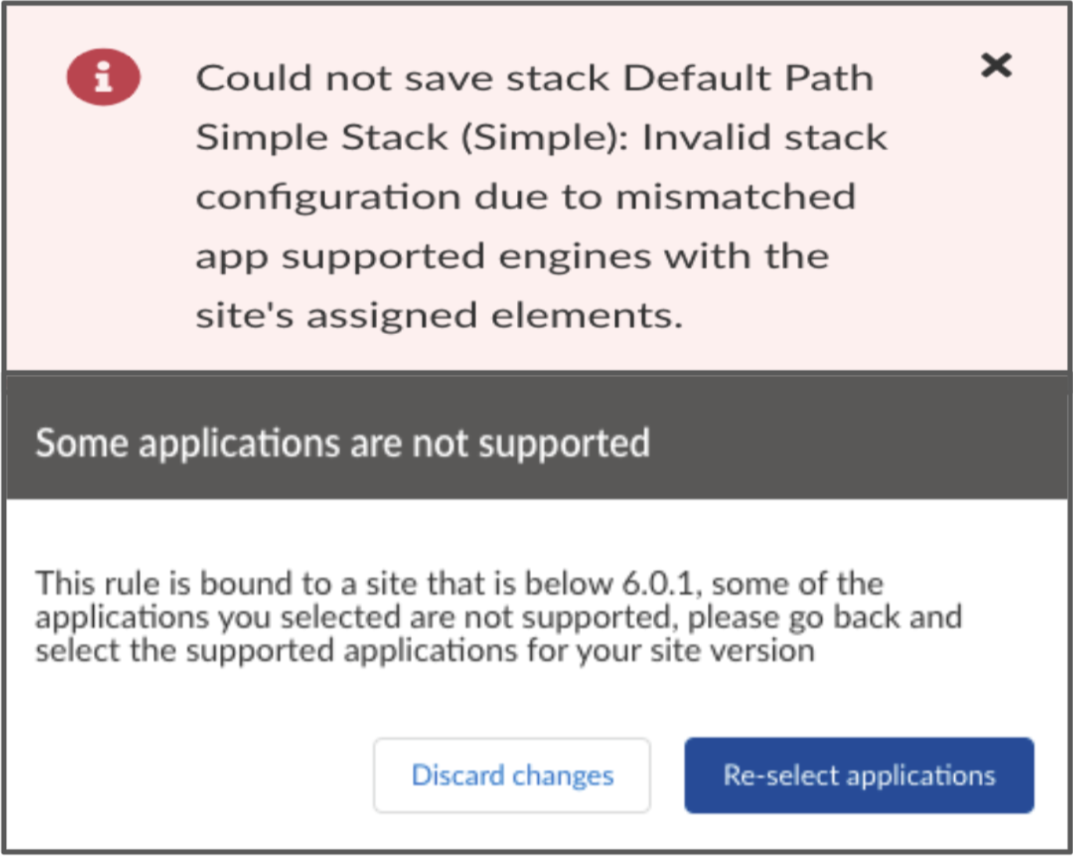This screenshot has height=867, width=1073.
Task: Click the 'app supported engines with the' line
Action: tap(512, 256)
